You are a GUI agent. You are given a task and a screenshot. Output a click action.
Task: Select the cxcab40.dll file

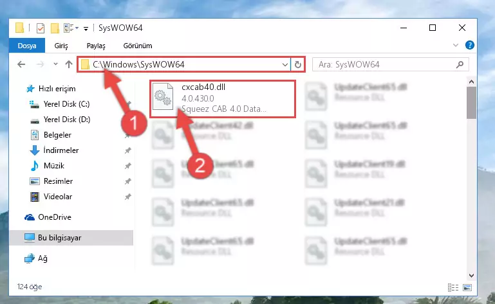pyautogui.click(x=223, y=99)
